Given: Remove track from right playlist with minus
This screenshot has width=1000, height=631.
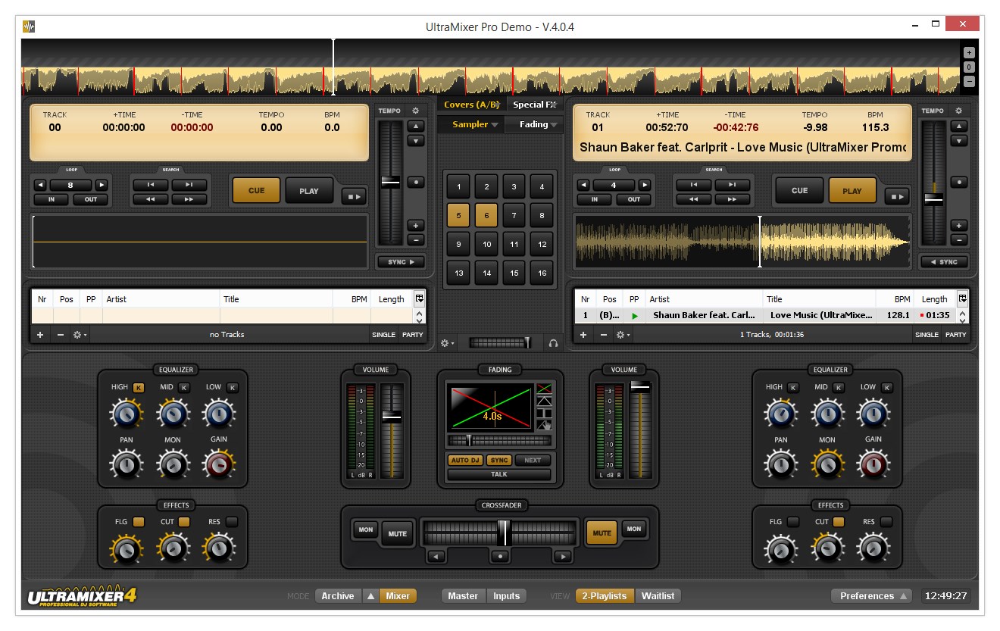Looking at the screenshot, I should (604, 335).
